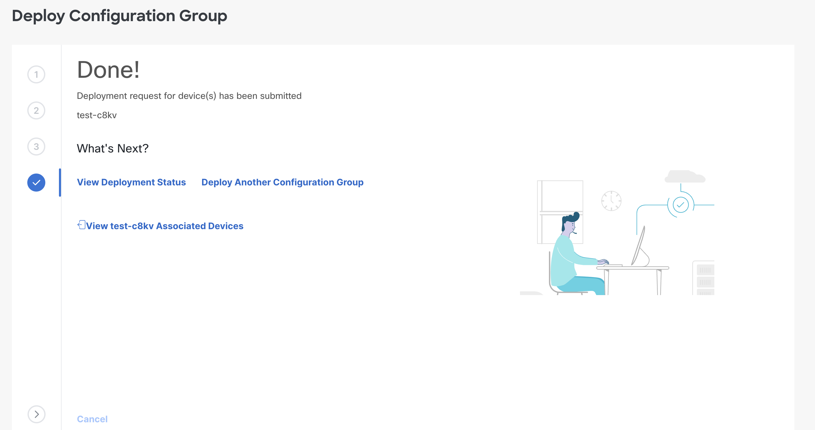This screenshot has width=815, height=430.
Task: Expand the chevron arrow below the stepper
Action: coord(36,414)
